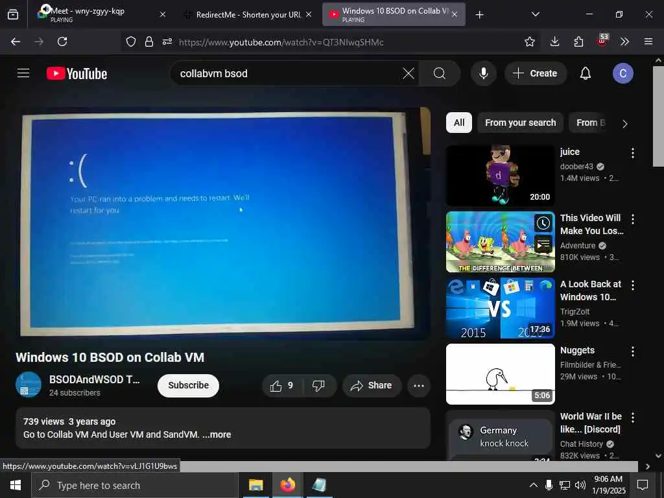The image size is (664, 498).
Task: Show hidden system tray icons
Action: [x=534, y=485]
